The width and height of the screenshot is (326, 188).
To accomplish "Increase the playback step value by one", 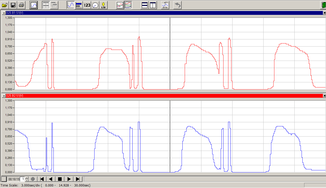I will coord(27,178).
